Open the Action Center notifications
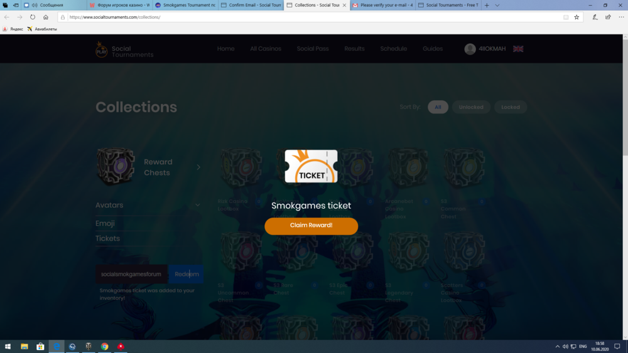628x353 pixels. [x=617, y=347]
